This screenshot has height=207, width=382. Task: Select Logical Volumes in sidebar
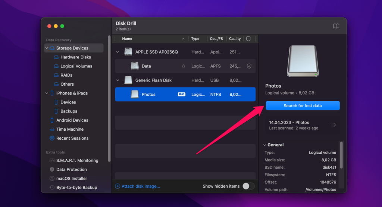tap(76, 66)
